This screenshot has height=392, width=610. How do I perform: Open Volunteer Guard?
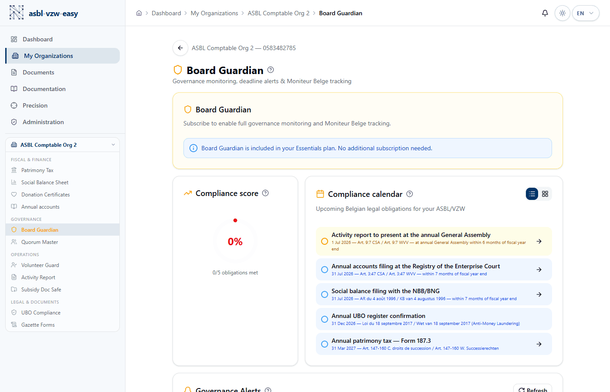(62, 265)
